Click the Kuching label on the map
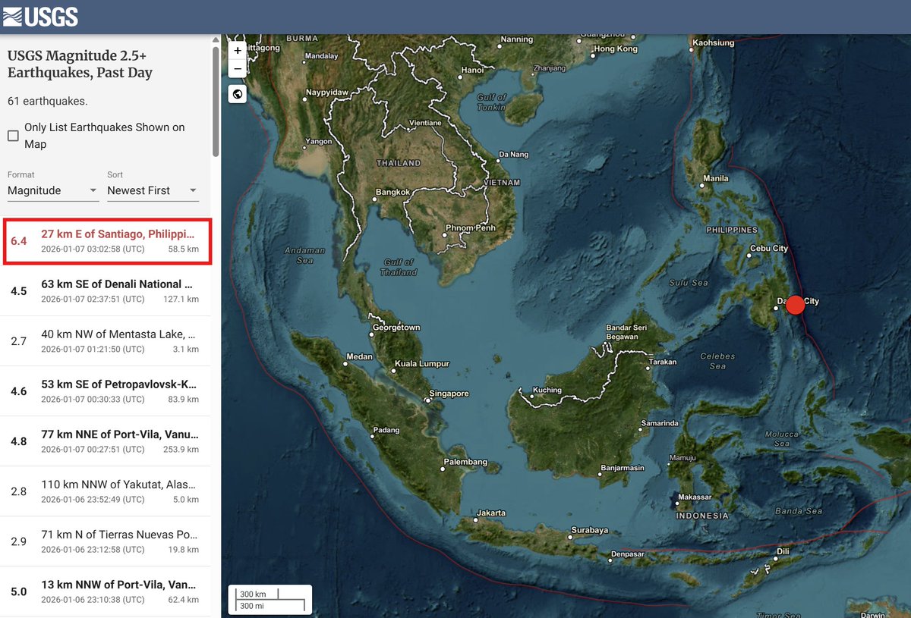Image resolution: width=911 pixels, height=618 pixels. [x=547, y=391]
